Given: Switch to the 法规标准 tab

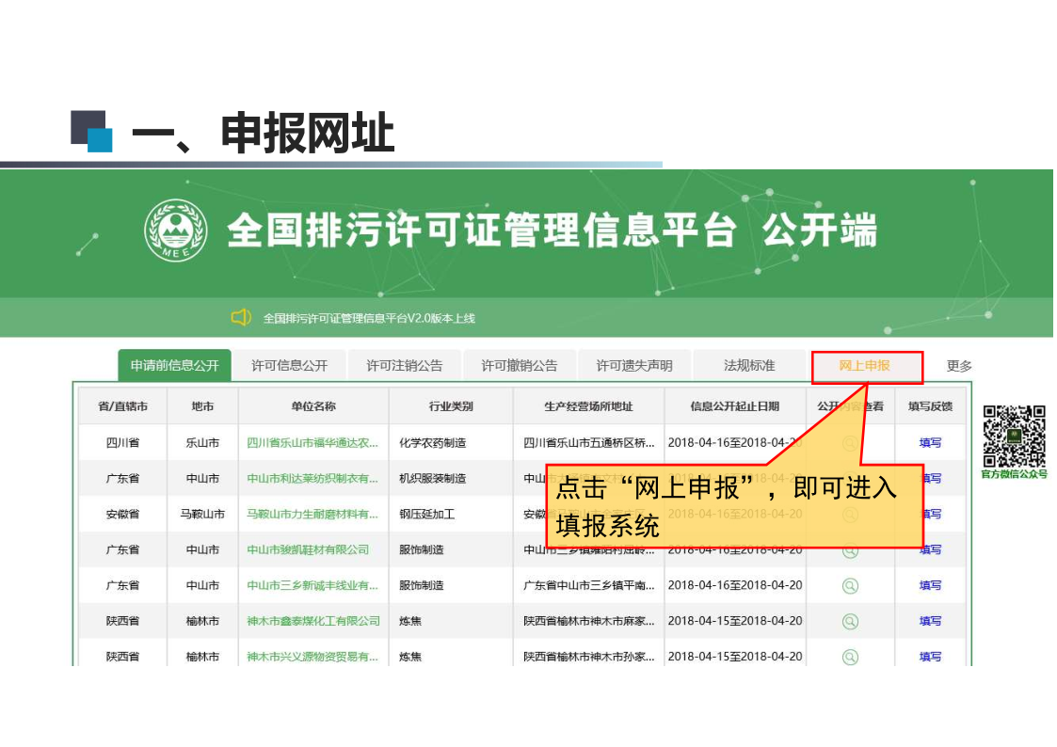Looking at the screenshot, I should (749, 366).
